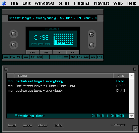Mute audio with speaker X icon
Screen dimensions: 139x133
pyautogui.click(x=73, y=57)
